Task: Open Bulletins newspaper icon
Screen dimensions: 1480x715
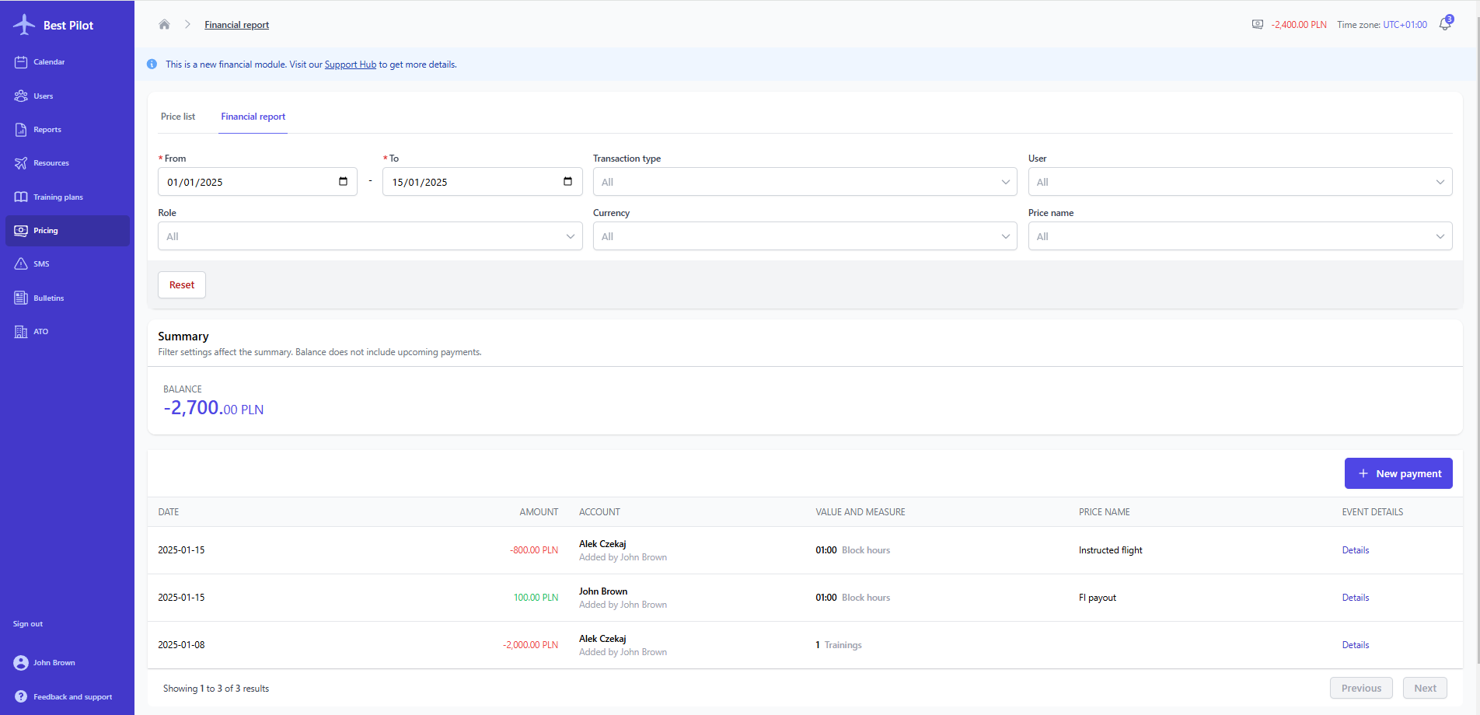Action: [x=21, y=298]
